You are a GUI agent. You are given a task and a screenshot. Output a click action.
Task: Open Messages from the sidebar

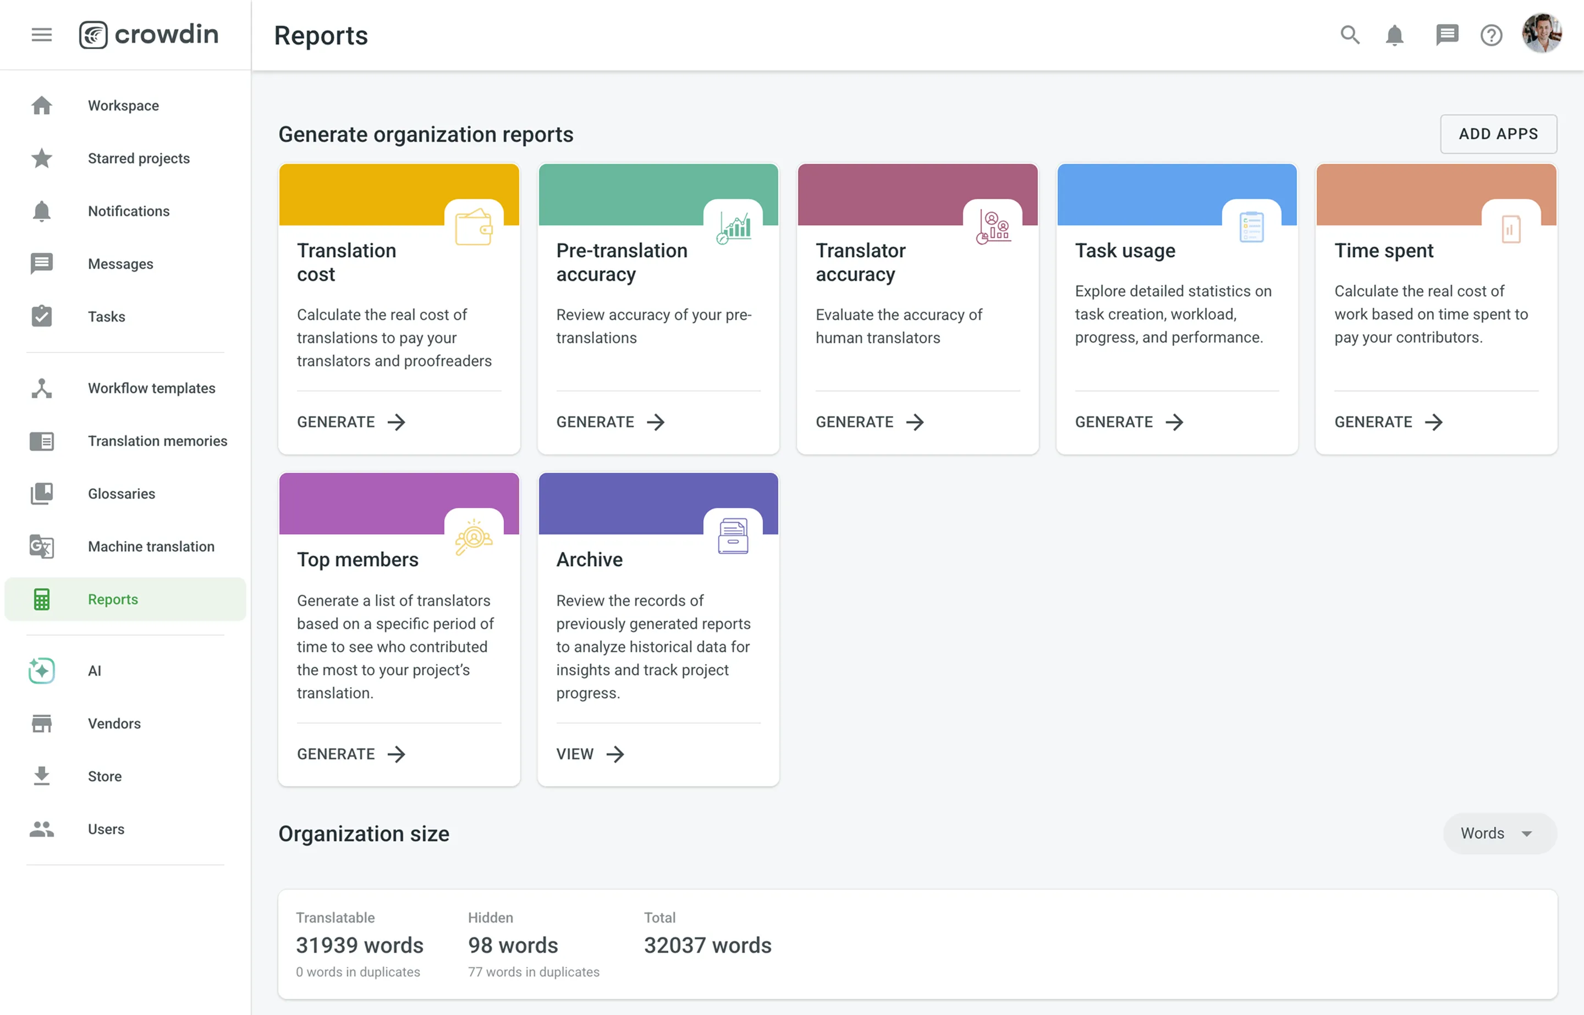point(120,263)
